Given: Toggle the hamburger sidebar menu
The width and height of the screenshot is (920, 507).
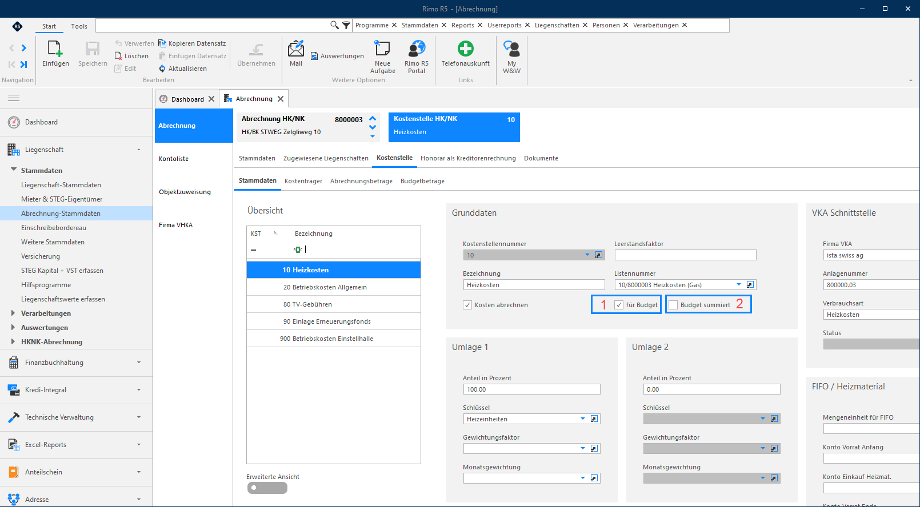Looking at the screenshot, I should (14, 98).
